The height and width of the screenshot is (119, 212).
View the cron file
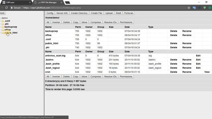point(207,72)
